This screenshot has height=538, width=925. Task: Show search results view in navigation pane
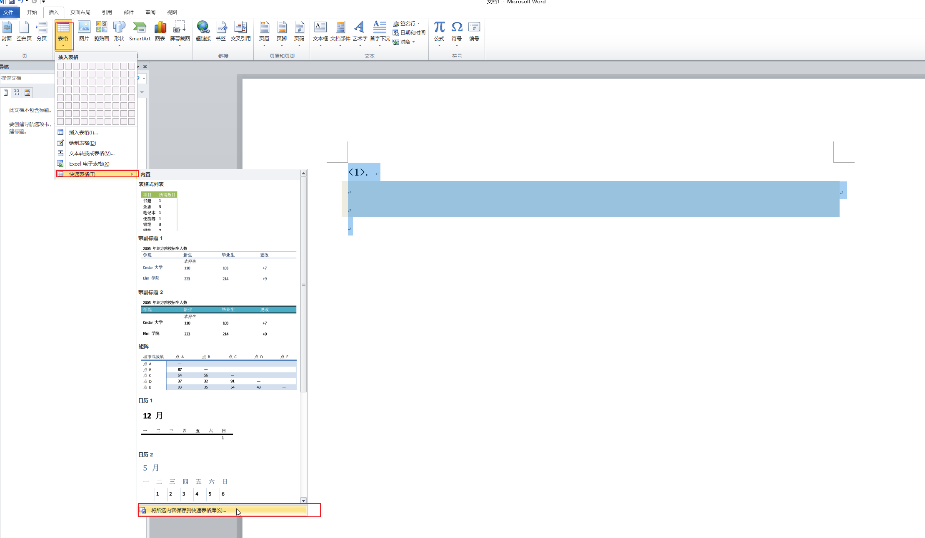pyautogui.click(x=27, y=92)
